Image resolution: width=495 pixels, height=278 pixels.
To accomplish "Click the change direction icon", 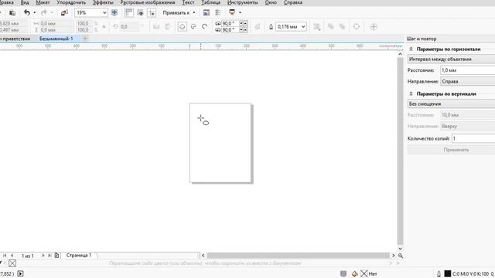I will click(258, 27).
